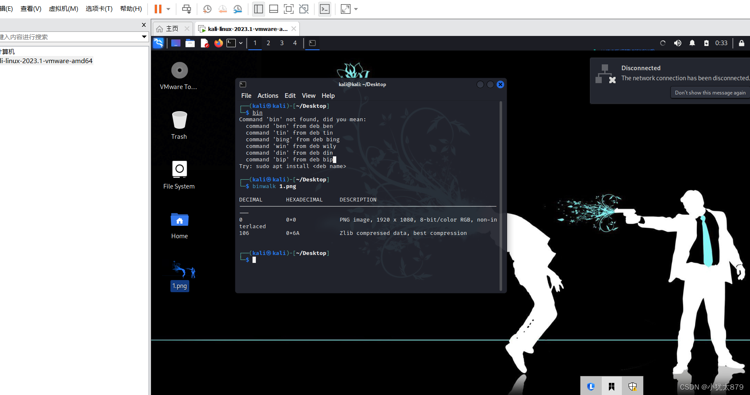The height and width of the screenshot is (395, 750).
Task: Revert to the previous snapshot
Action: click(x=223, y=9)
